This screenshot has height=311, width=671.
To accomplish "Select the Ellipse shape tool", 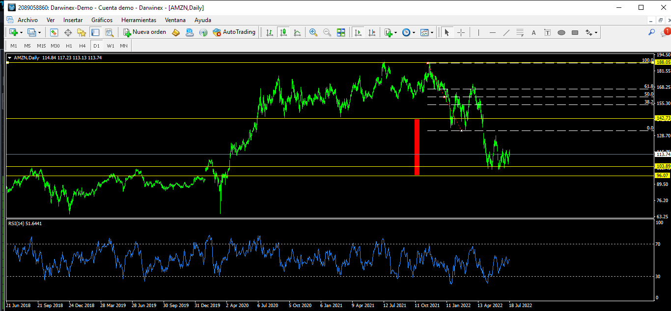I will point(561,32).
